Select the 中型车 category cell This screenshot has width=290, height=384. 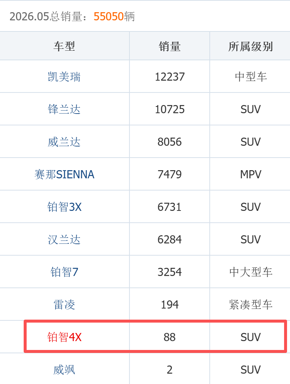point(250,77)
